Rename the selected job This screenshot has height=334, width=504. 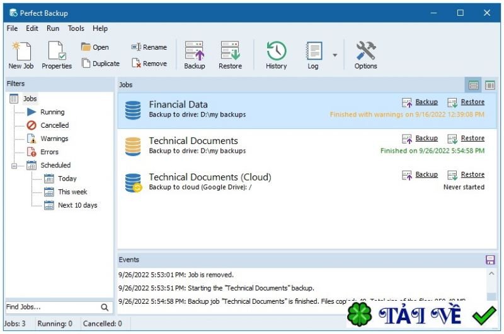click(x=149, y=47)
